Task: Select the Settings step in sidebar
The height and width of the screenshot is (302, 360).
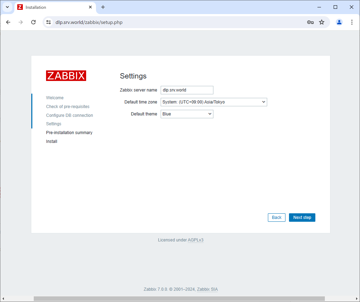Action: point(54,124)
